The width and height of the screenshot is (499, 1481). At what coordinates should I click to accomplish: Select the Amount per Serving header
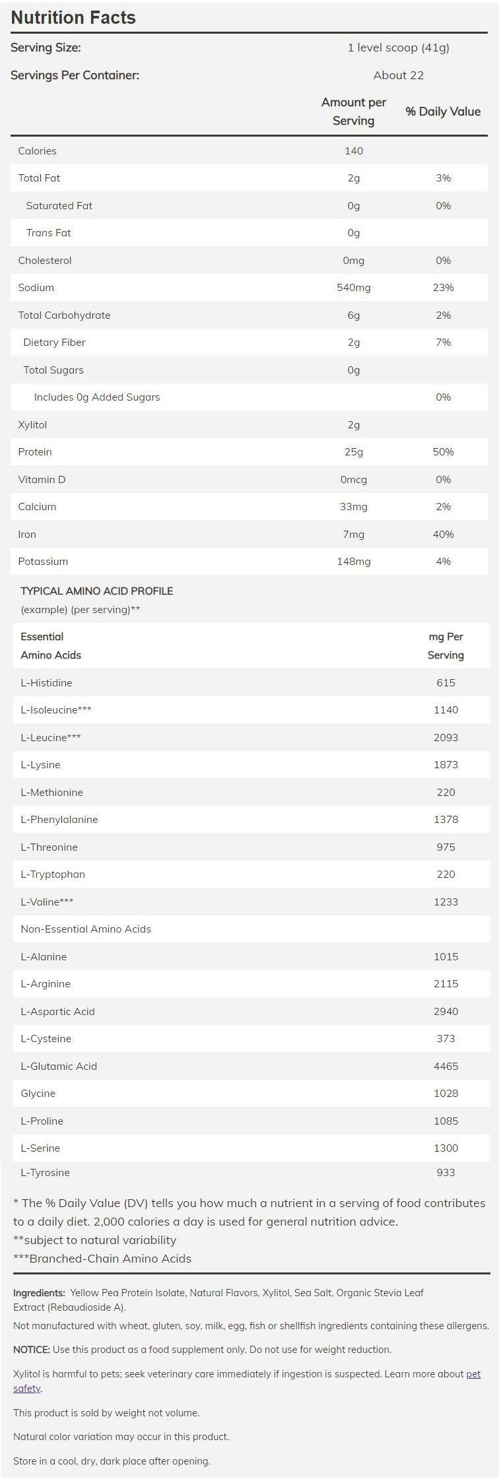pos(353,112)
